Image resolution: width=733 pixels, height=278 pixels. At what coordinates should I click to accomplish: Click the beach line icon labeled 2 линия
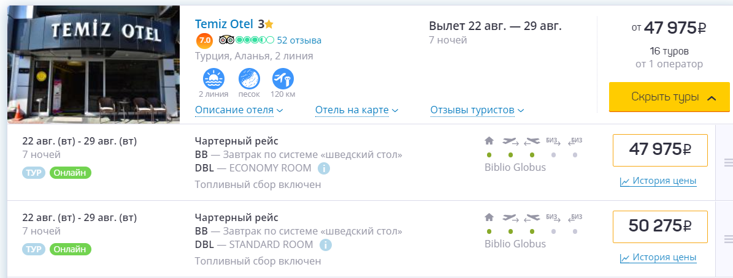point(213,78)
